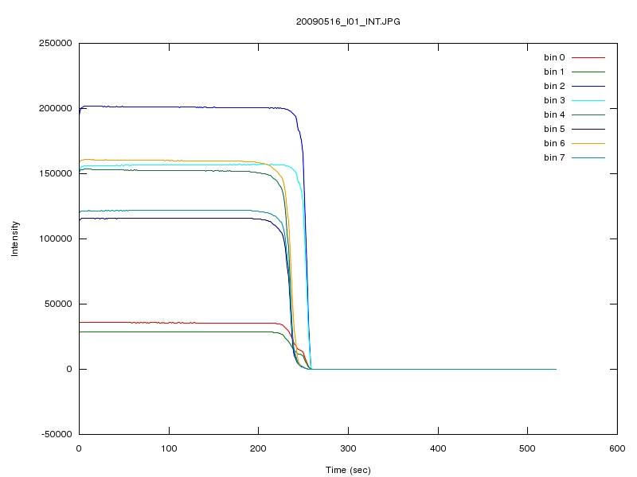Click the 200000 y-axis tick label

tap(55, 108)
